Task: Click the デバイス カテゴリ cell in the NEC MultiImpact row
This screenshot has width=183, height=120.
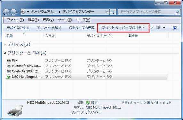Action: [x=99, y=77]
